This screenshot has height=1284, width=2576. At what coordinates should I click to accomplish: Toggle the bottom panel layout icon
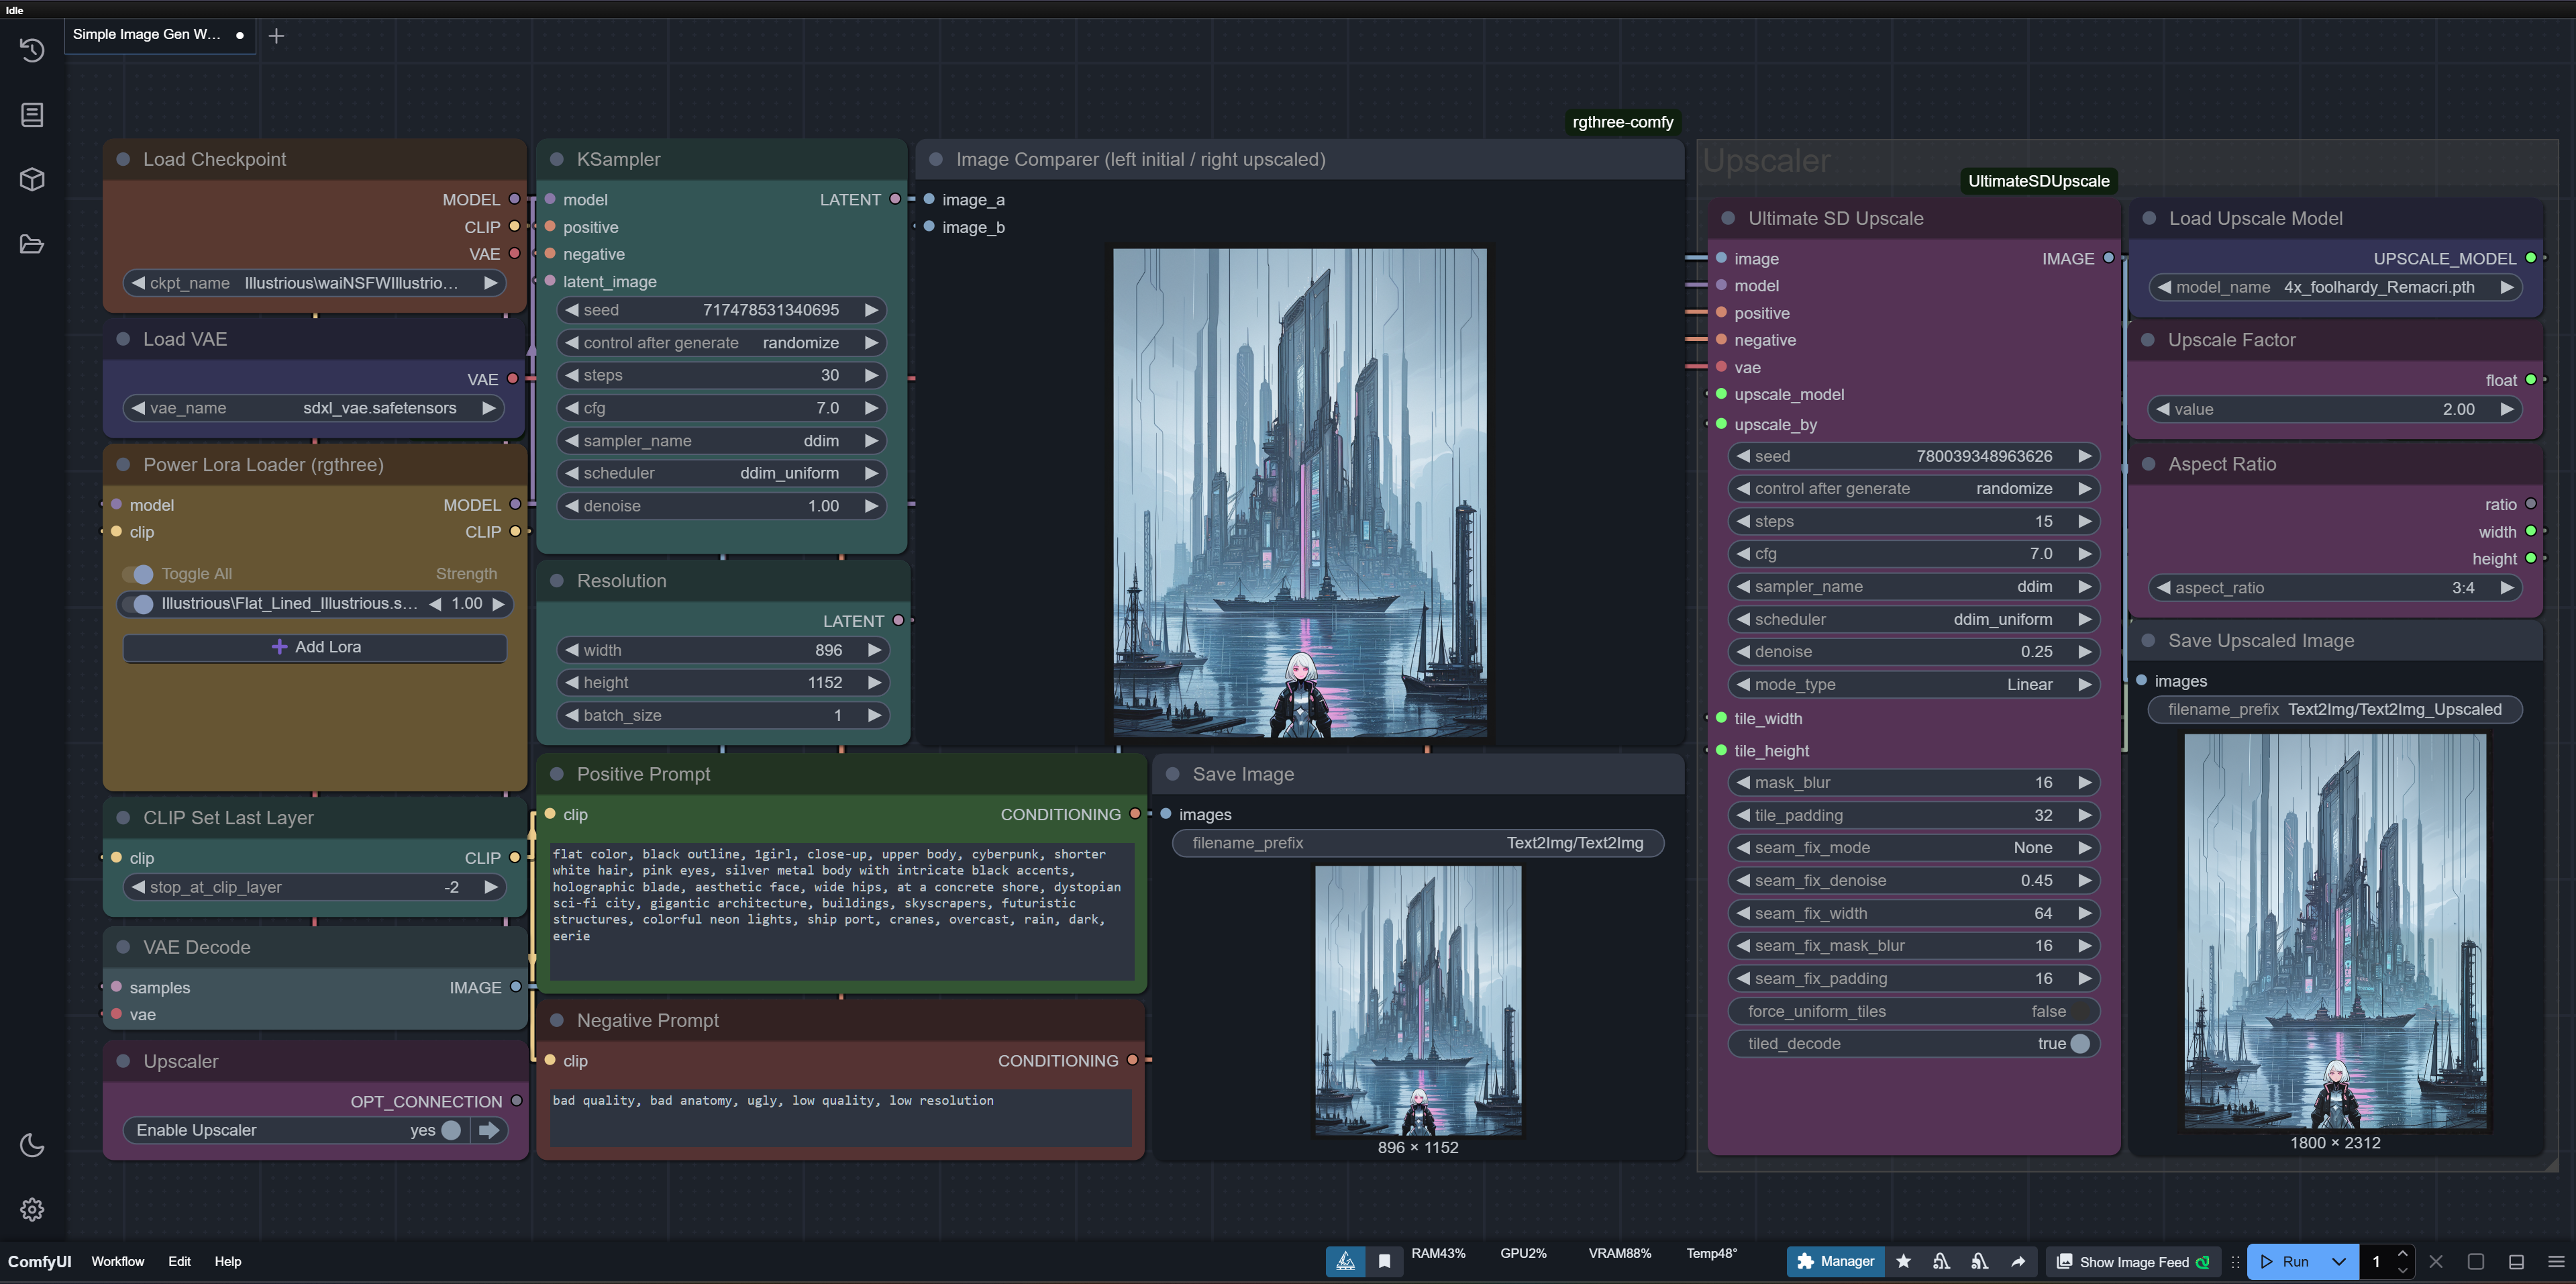pos(2516,1261)
